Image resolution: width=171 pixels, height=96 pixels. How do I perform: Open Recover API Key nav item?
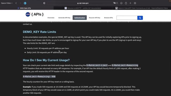(x=95, y=18)
